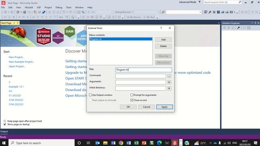Click the Apply button

(x=165, y=107)
